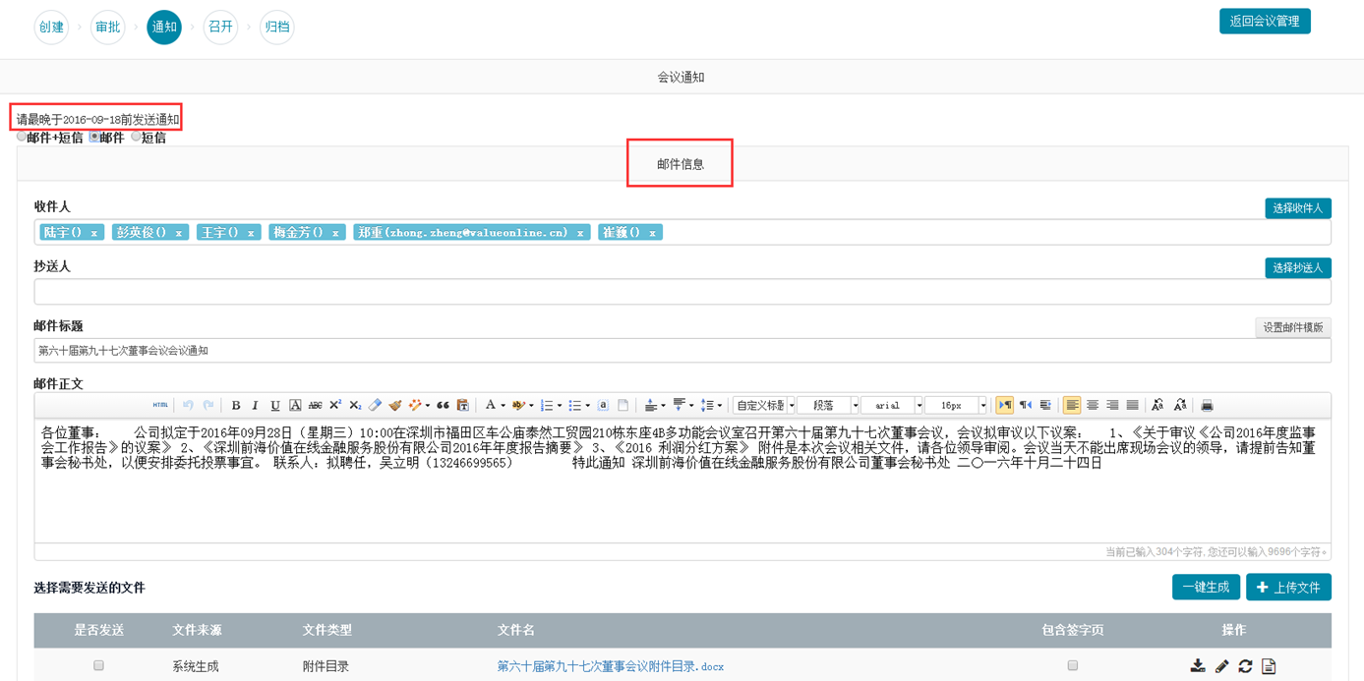The image size is (1364, 681).
Task: Click 返回会议管理 button
Action: 1265,21
